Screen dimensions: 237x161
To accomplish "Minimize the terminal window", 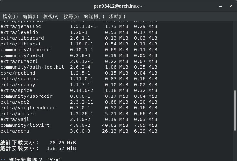I will coord(220,6).
